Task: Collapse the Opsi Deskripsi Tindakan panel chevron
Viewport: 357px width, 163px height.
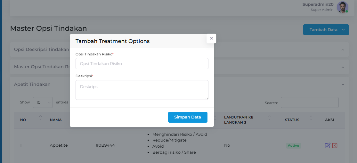Action: click(343, 50)
